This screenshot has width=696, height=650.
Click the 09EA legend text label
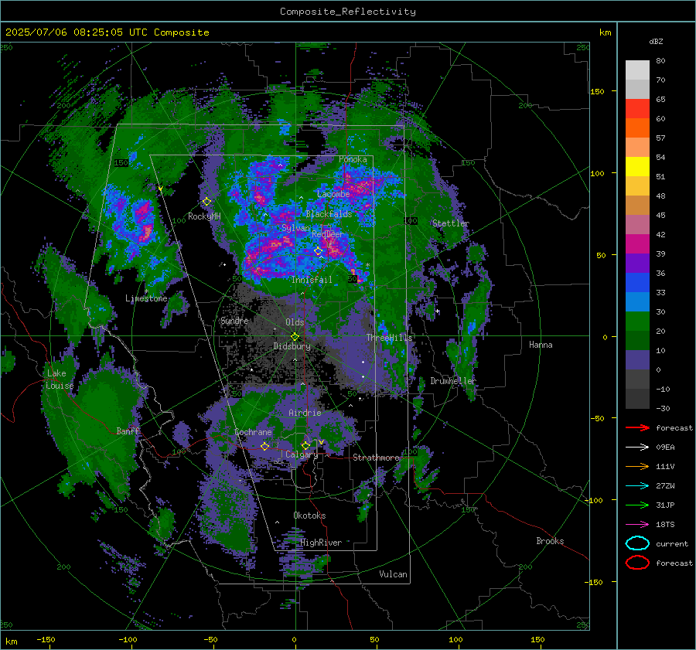pyautogui.click(x=665, y=448)
